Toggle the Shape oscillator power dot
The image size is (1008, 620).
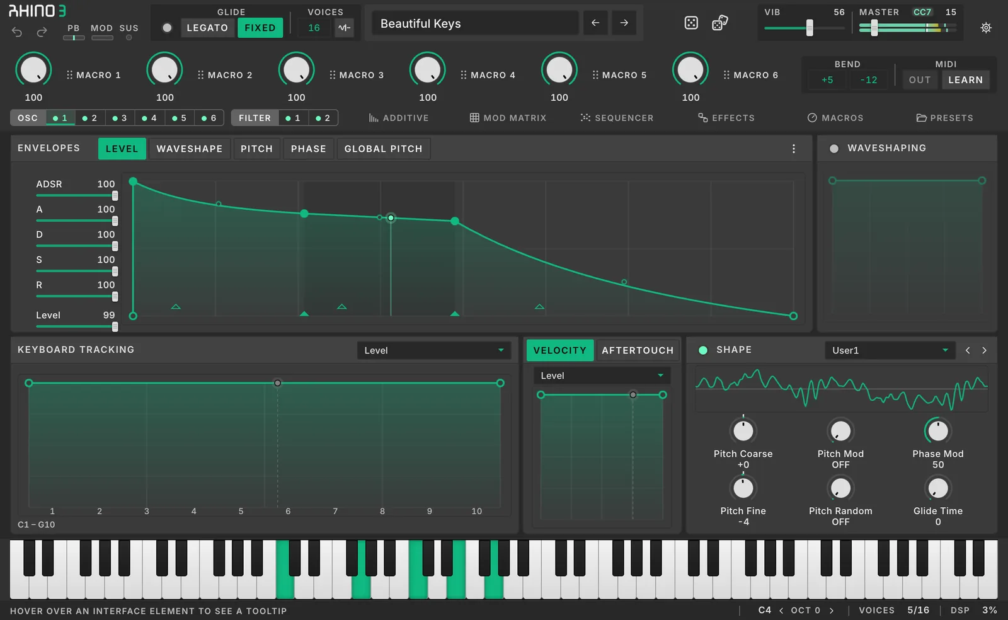click(x=703, y=350)
